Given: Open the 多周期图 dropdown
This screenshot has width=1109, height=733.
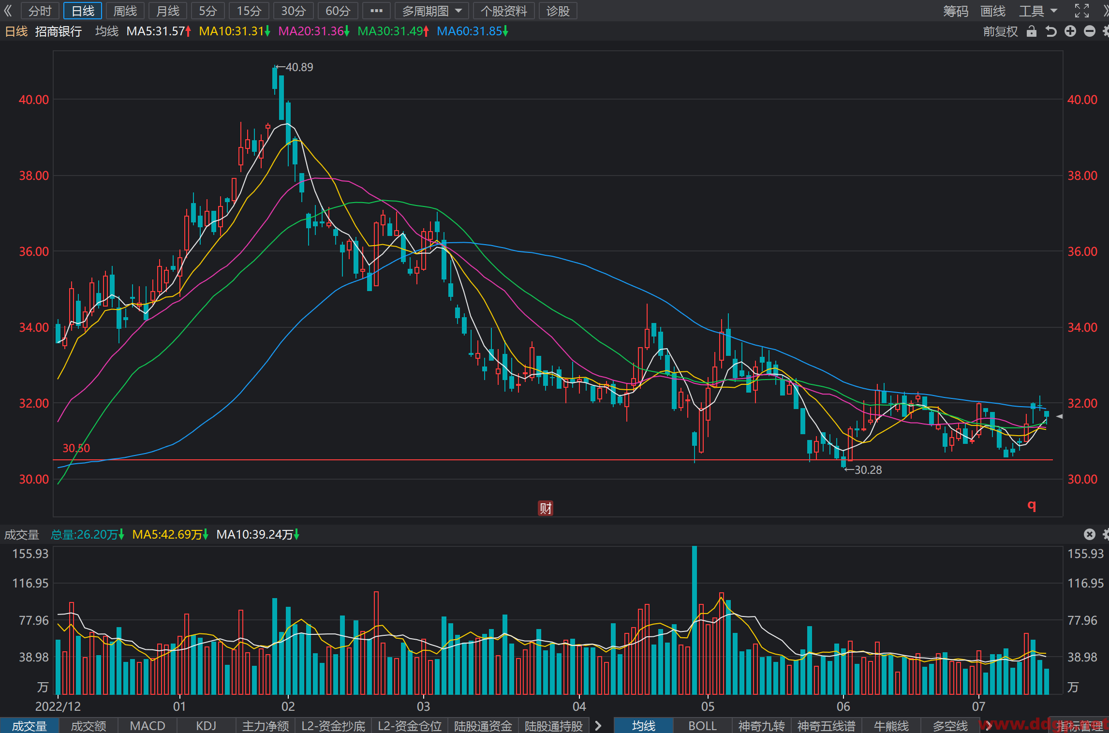Looking at the screenshot, I should click(432, 11).
